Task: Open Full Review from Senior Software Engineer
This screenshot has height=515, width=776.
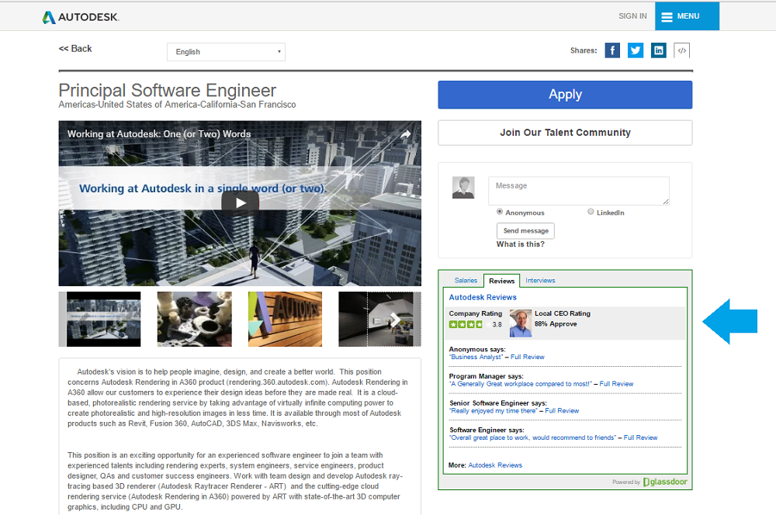Action: (562, 411)
